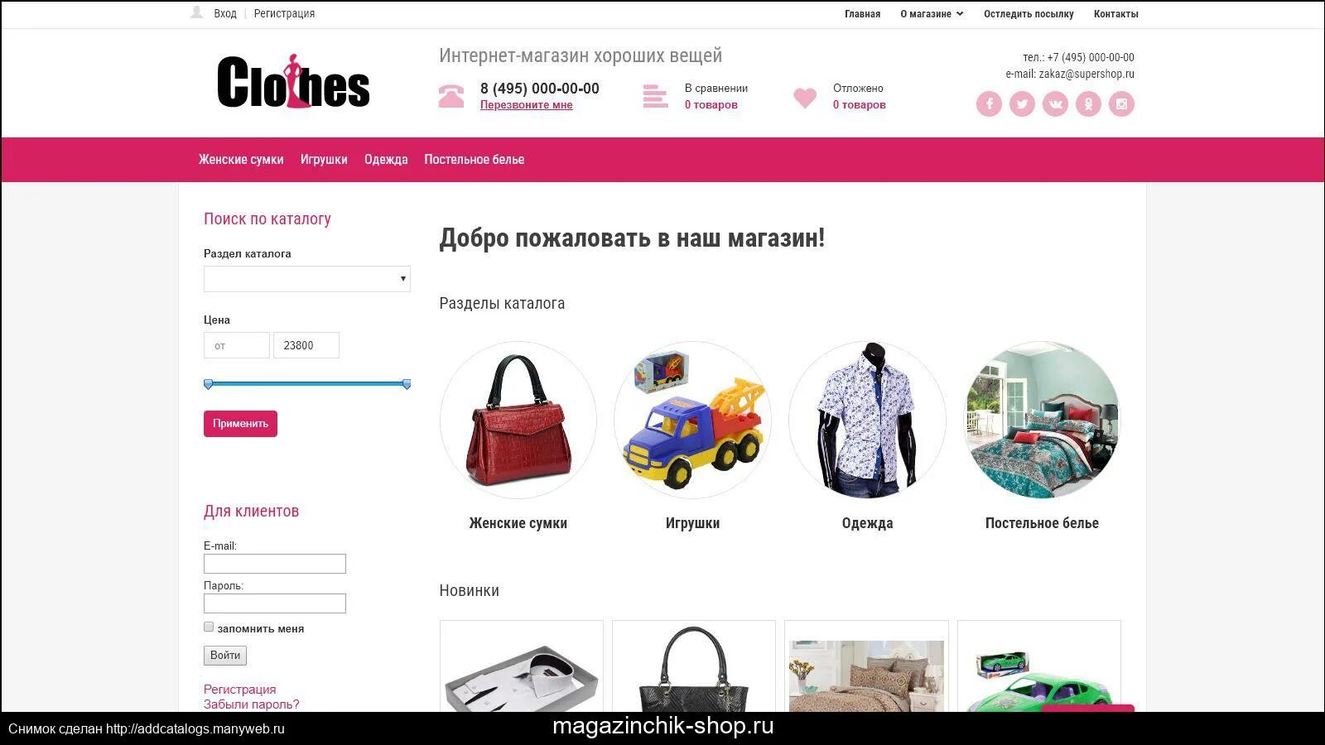Click the pink heart wishlist icon
The image size is (1325, 745).
[x=805, y=98]
